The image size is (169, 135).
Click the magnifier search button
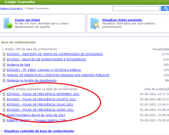(165, 8)
